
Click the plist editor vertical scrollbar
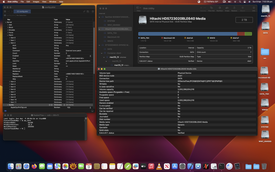(94, 50)
